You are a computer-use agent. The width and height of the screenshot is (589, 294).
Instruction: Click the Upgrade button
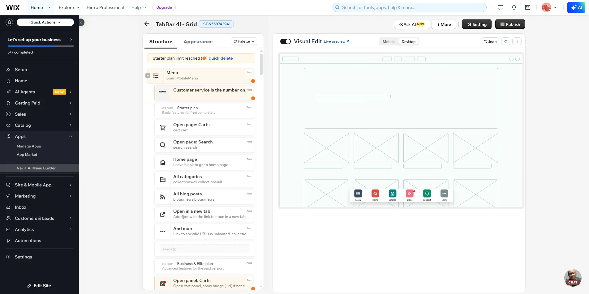point(164,7)
